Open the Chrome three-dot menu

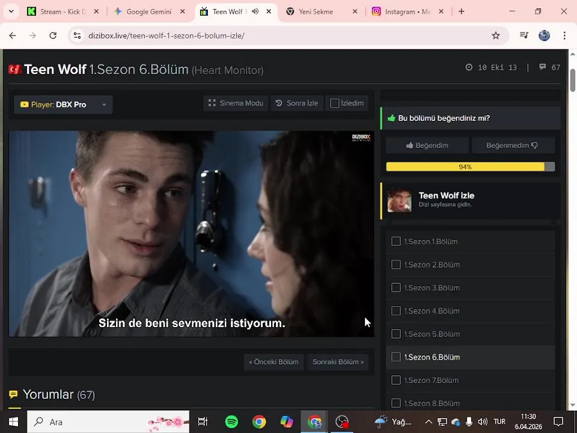coord(564,35)
